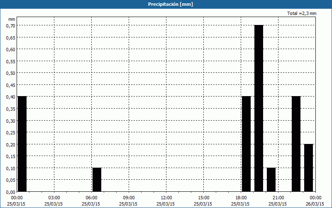Click the 06:00 time axis label
Image resolution: width=332 pixels, height=208 pixels.
(91, 198)
